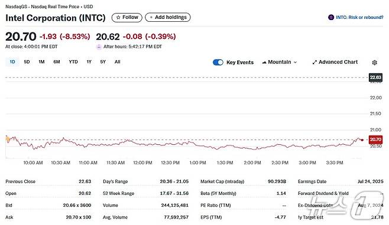Click the PE Ratio (TTM) label
Screen dimensions: 389x225
(x=216, y=205)
